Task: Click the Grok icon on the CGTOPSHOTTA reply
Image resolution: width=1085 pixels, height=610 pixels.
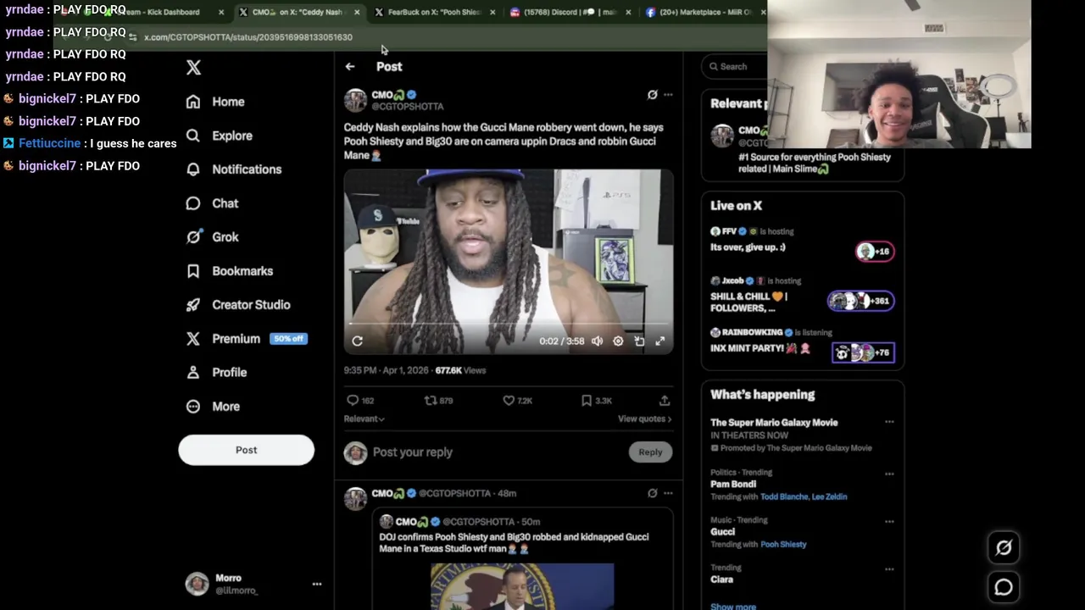Action: (652, 493)
